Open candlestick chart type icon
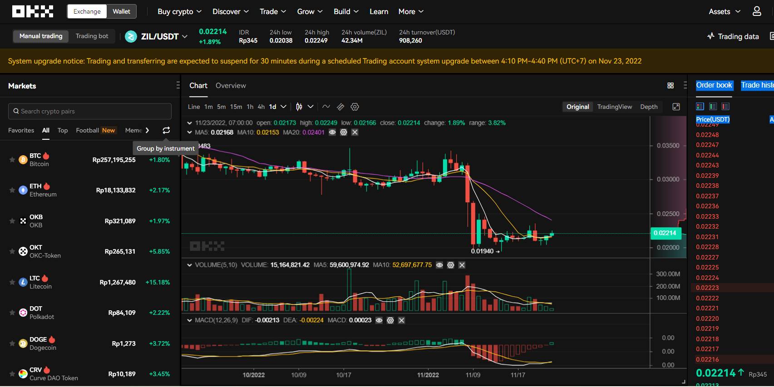The image size is (774, 387). (299, 107)
